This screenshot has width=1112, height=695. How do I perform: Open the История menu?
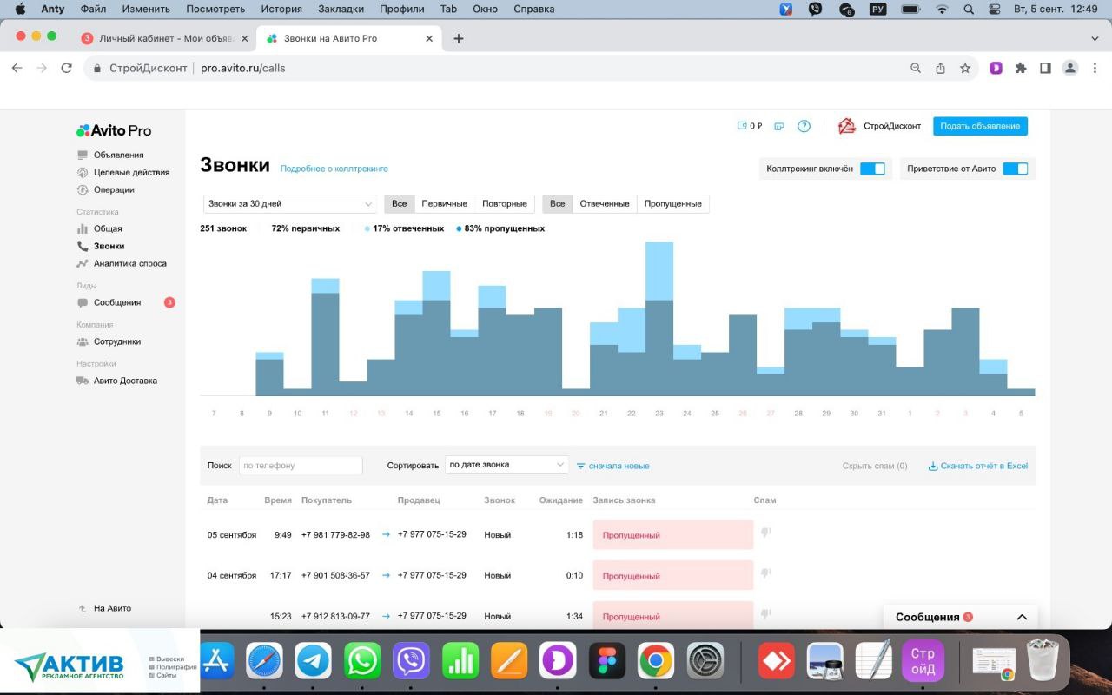[x=281, y=9]
